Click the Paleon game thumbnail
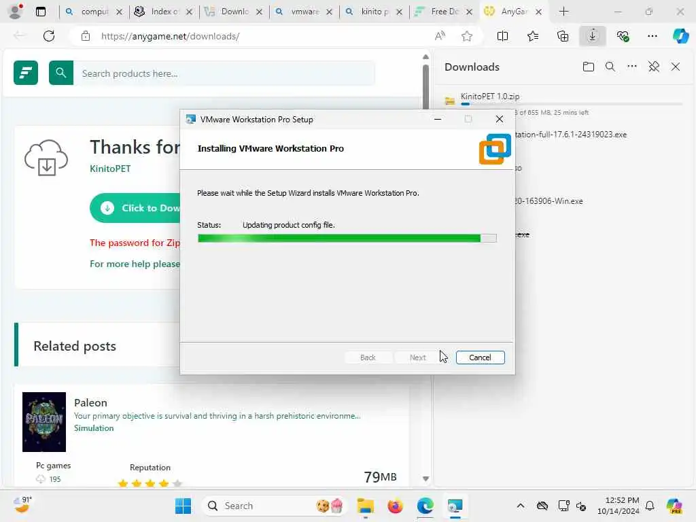The image size is (696, 522). (x=44, y=421)
